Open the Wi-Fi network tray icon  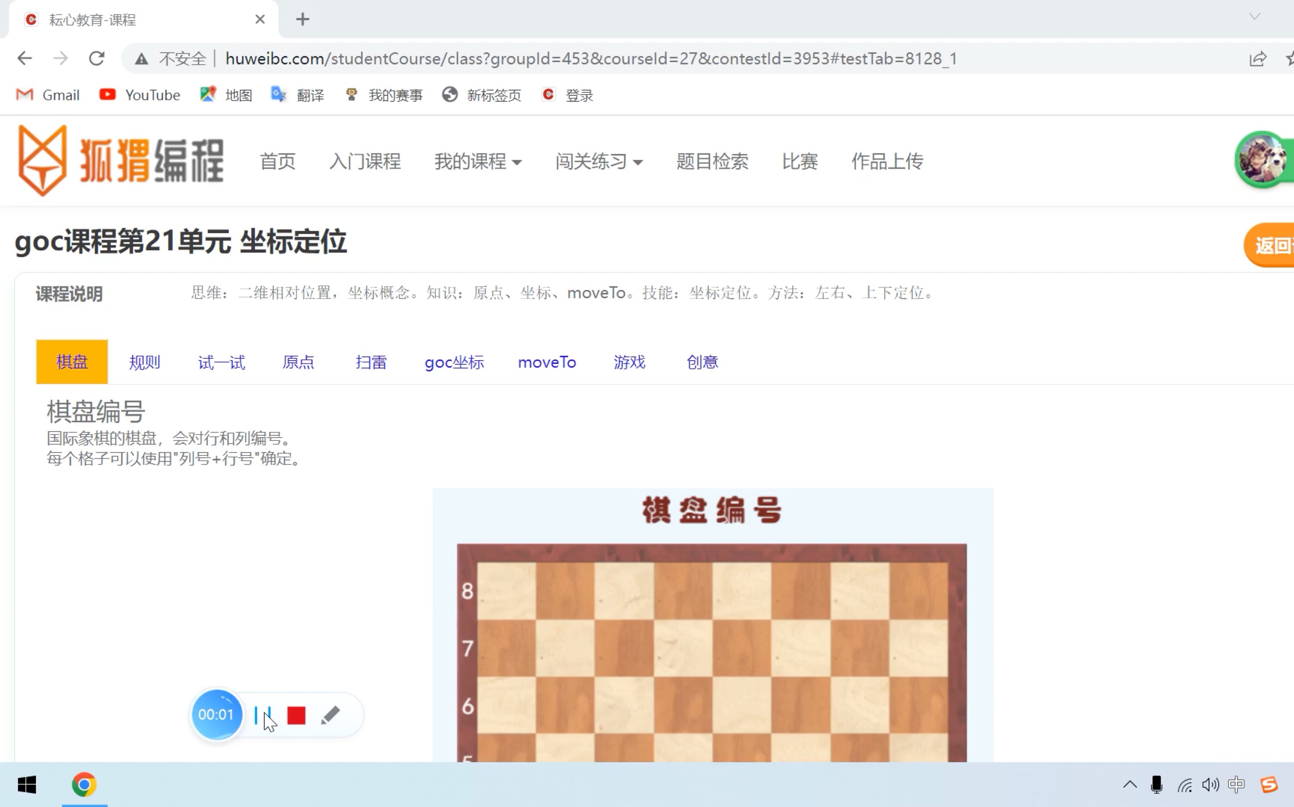click(1184, 785)
